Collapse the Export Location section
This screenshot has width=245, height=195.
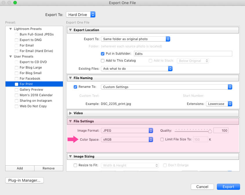[x=70, y=30]
